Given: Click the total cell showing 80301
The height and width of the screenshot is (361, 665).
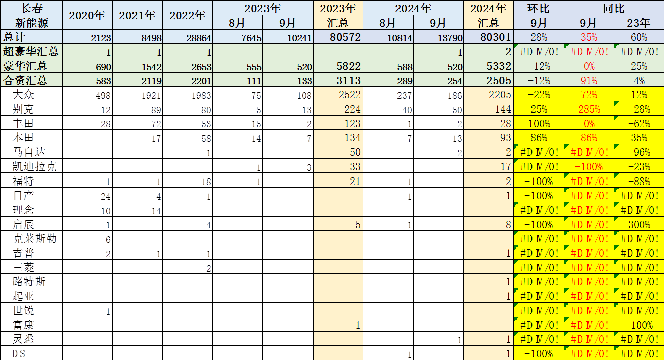Looking at the screenshot, I should click(x=488, y=37).
